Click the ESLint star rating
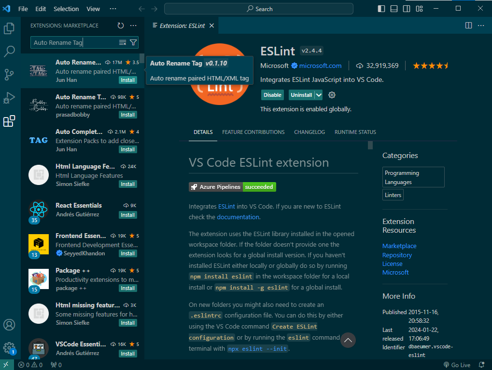 pos(430,66)
